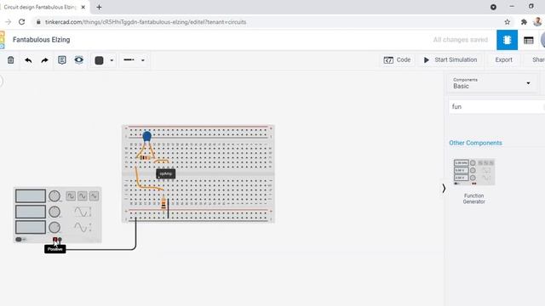Screen dimensions: 545x306
Task: Click the Other Components heading
Action: (475, 143)
